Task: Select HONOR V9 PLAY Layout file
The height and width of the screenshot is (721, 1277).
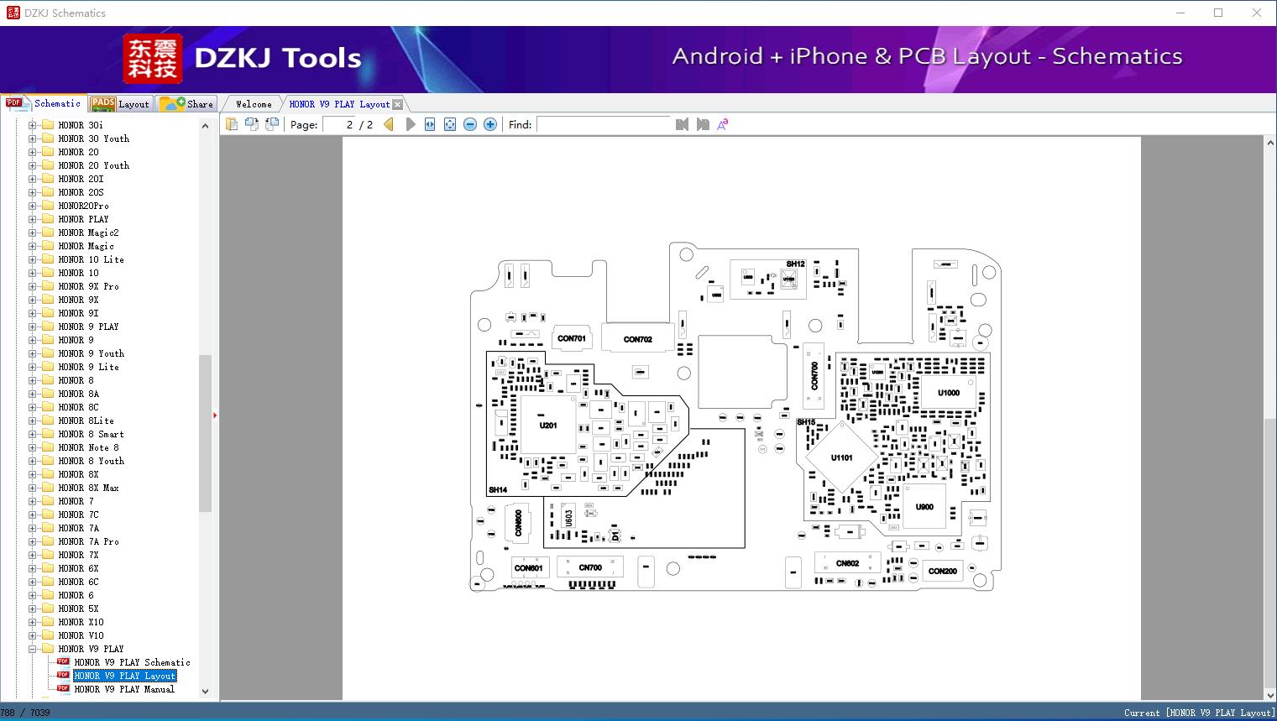Action: coord(124,676)
